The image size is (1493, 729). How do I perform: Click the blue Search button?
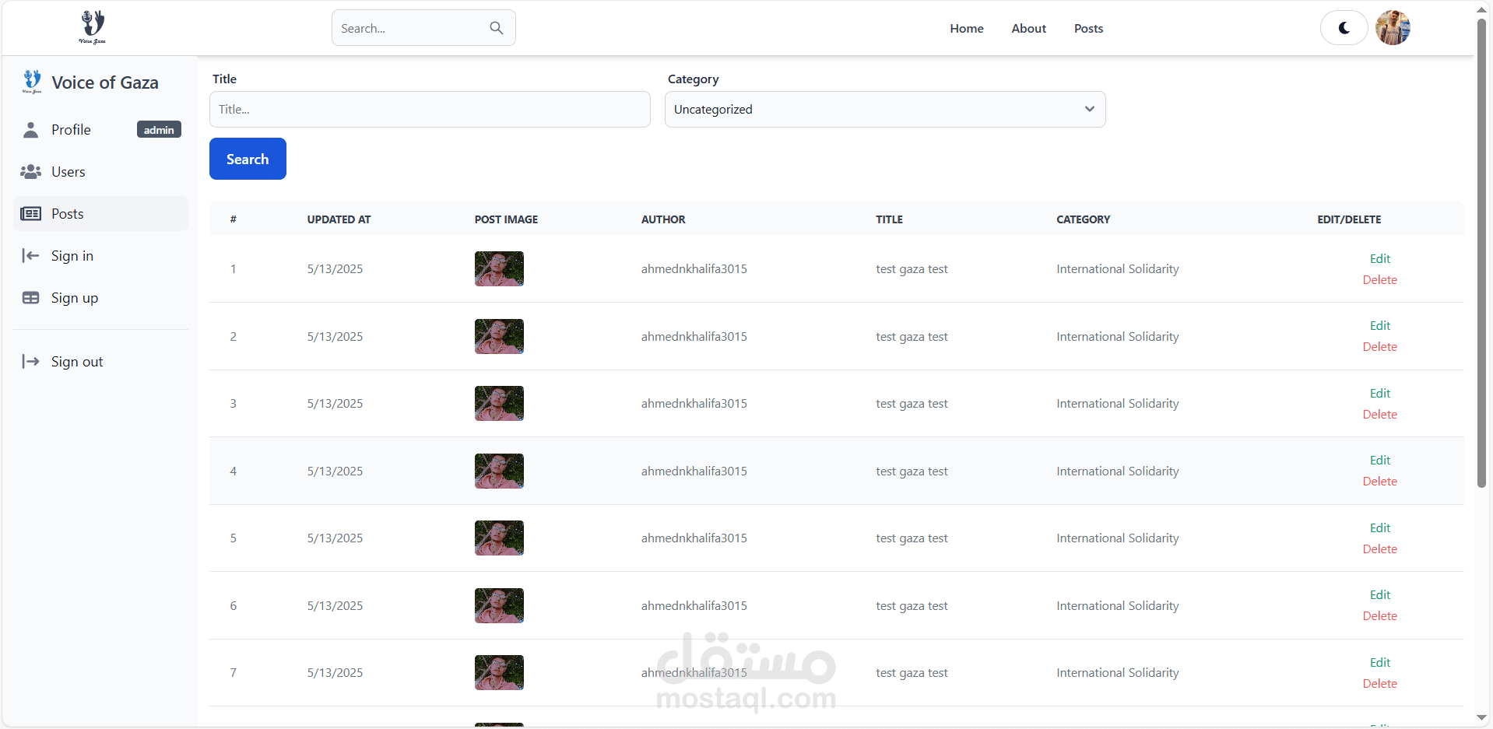pyautogui.click(x=248, y=159)
